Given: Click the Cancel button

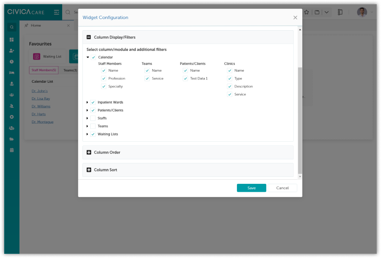Looking at the screenshot, I should (x=282, y=188).
